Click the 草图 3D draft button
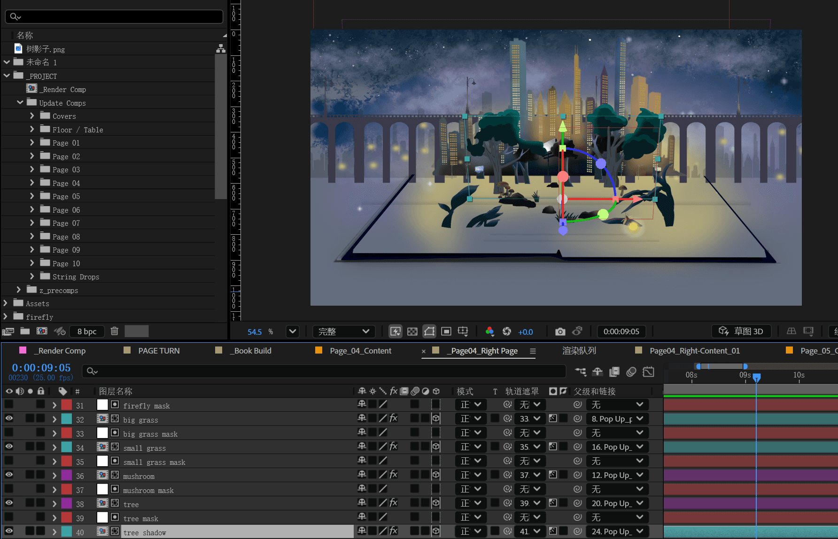838x539 pixels. (x=741, y=331)
